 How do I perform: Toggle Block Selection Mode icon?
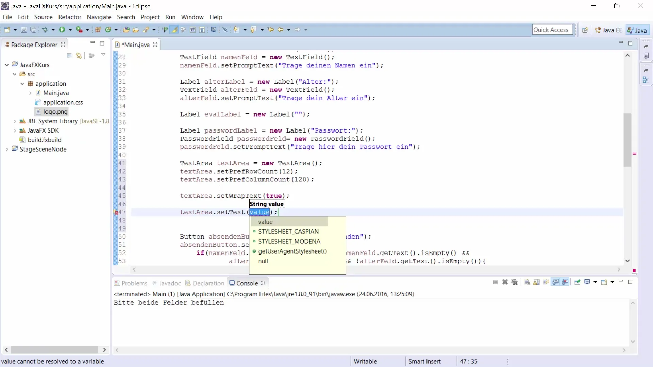point(193,30)
